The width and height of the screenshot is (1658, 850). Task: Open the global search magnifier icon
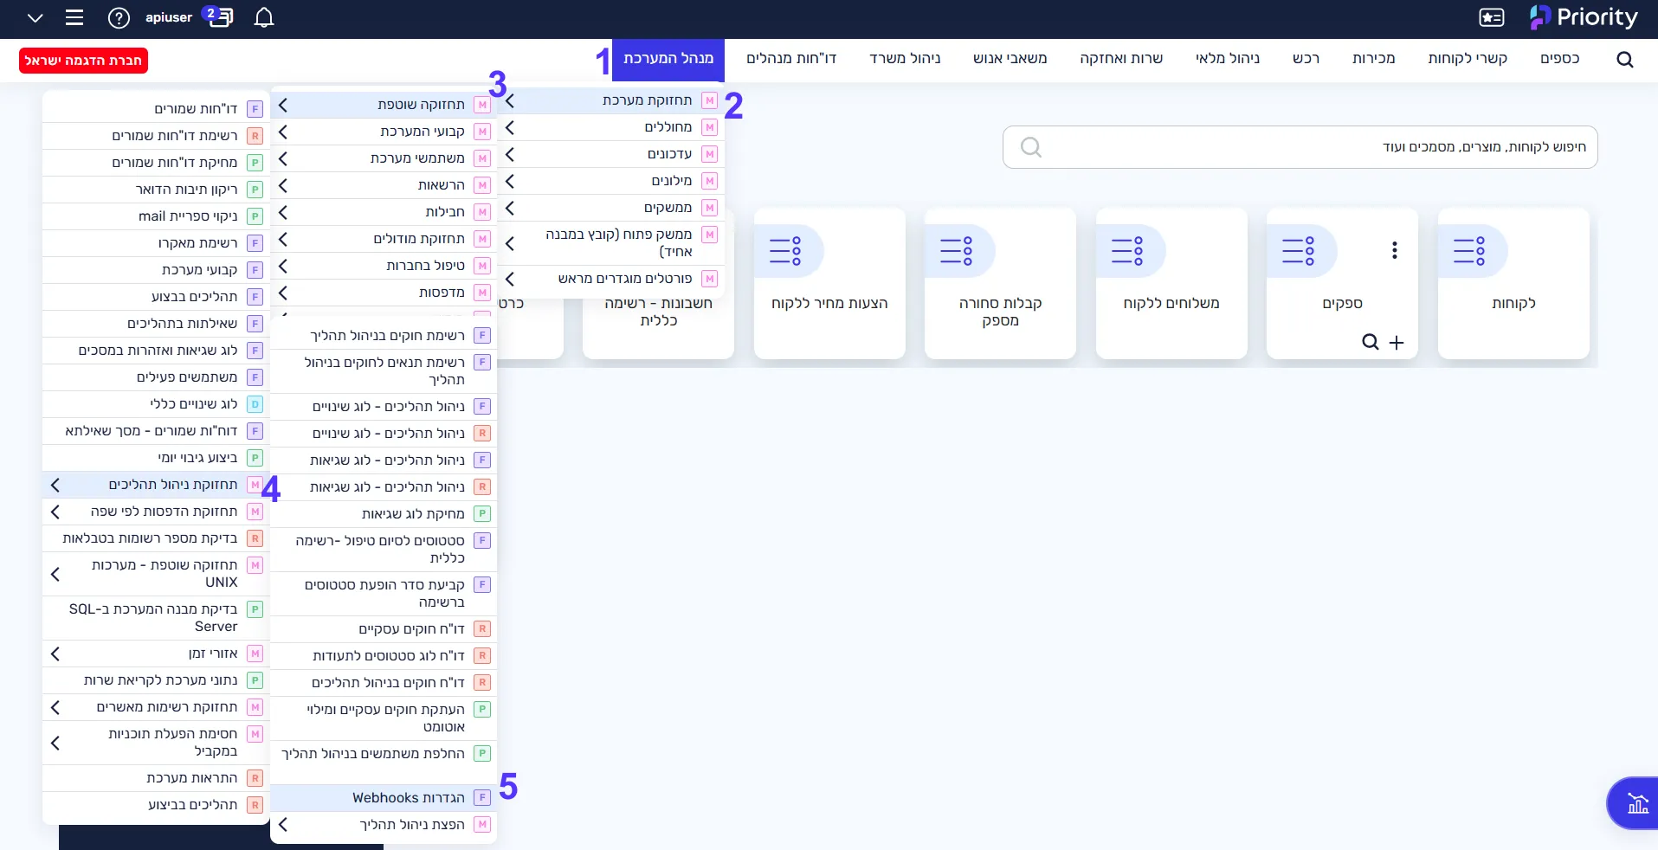pos(1624,59)
